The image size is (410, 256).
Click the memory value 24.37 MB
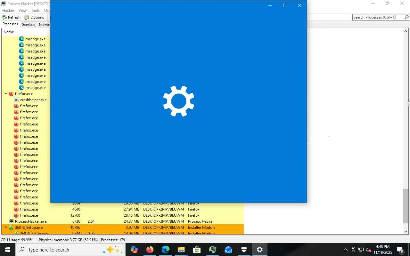131,221
